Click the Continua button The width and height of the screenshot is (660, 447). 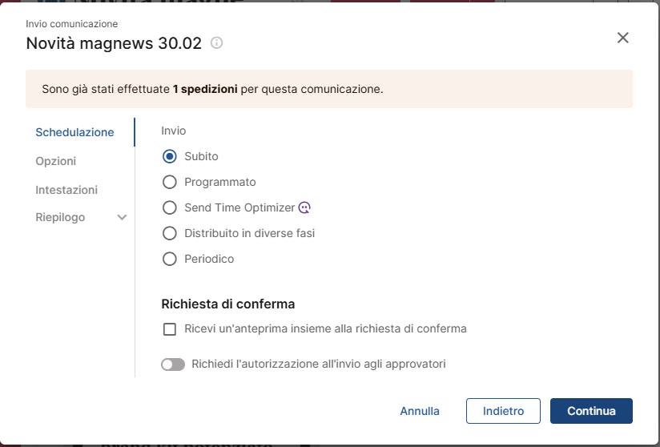pyautogui.click(x=591, y=411)
